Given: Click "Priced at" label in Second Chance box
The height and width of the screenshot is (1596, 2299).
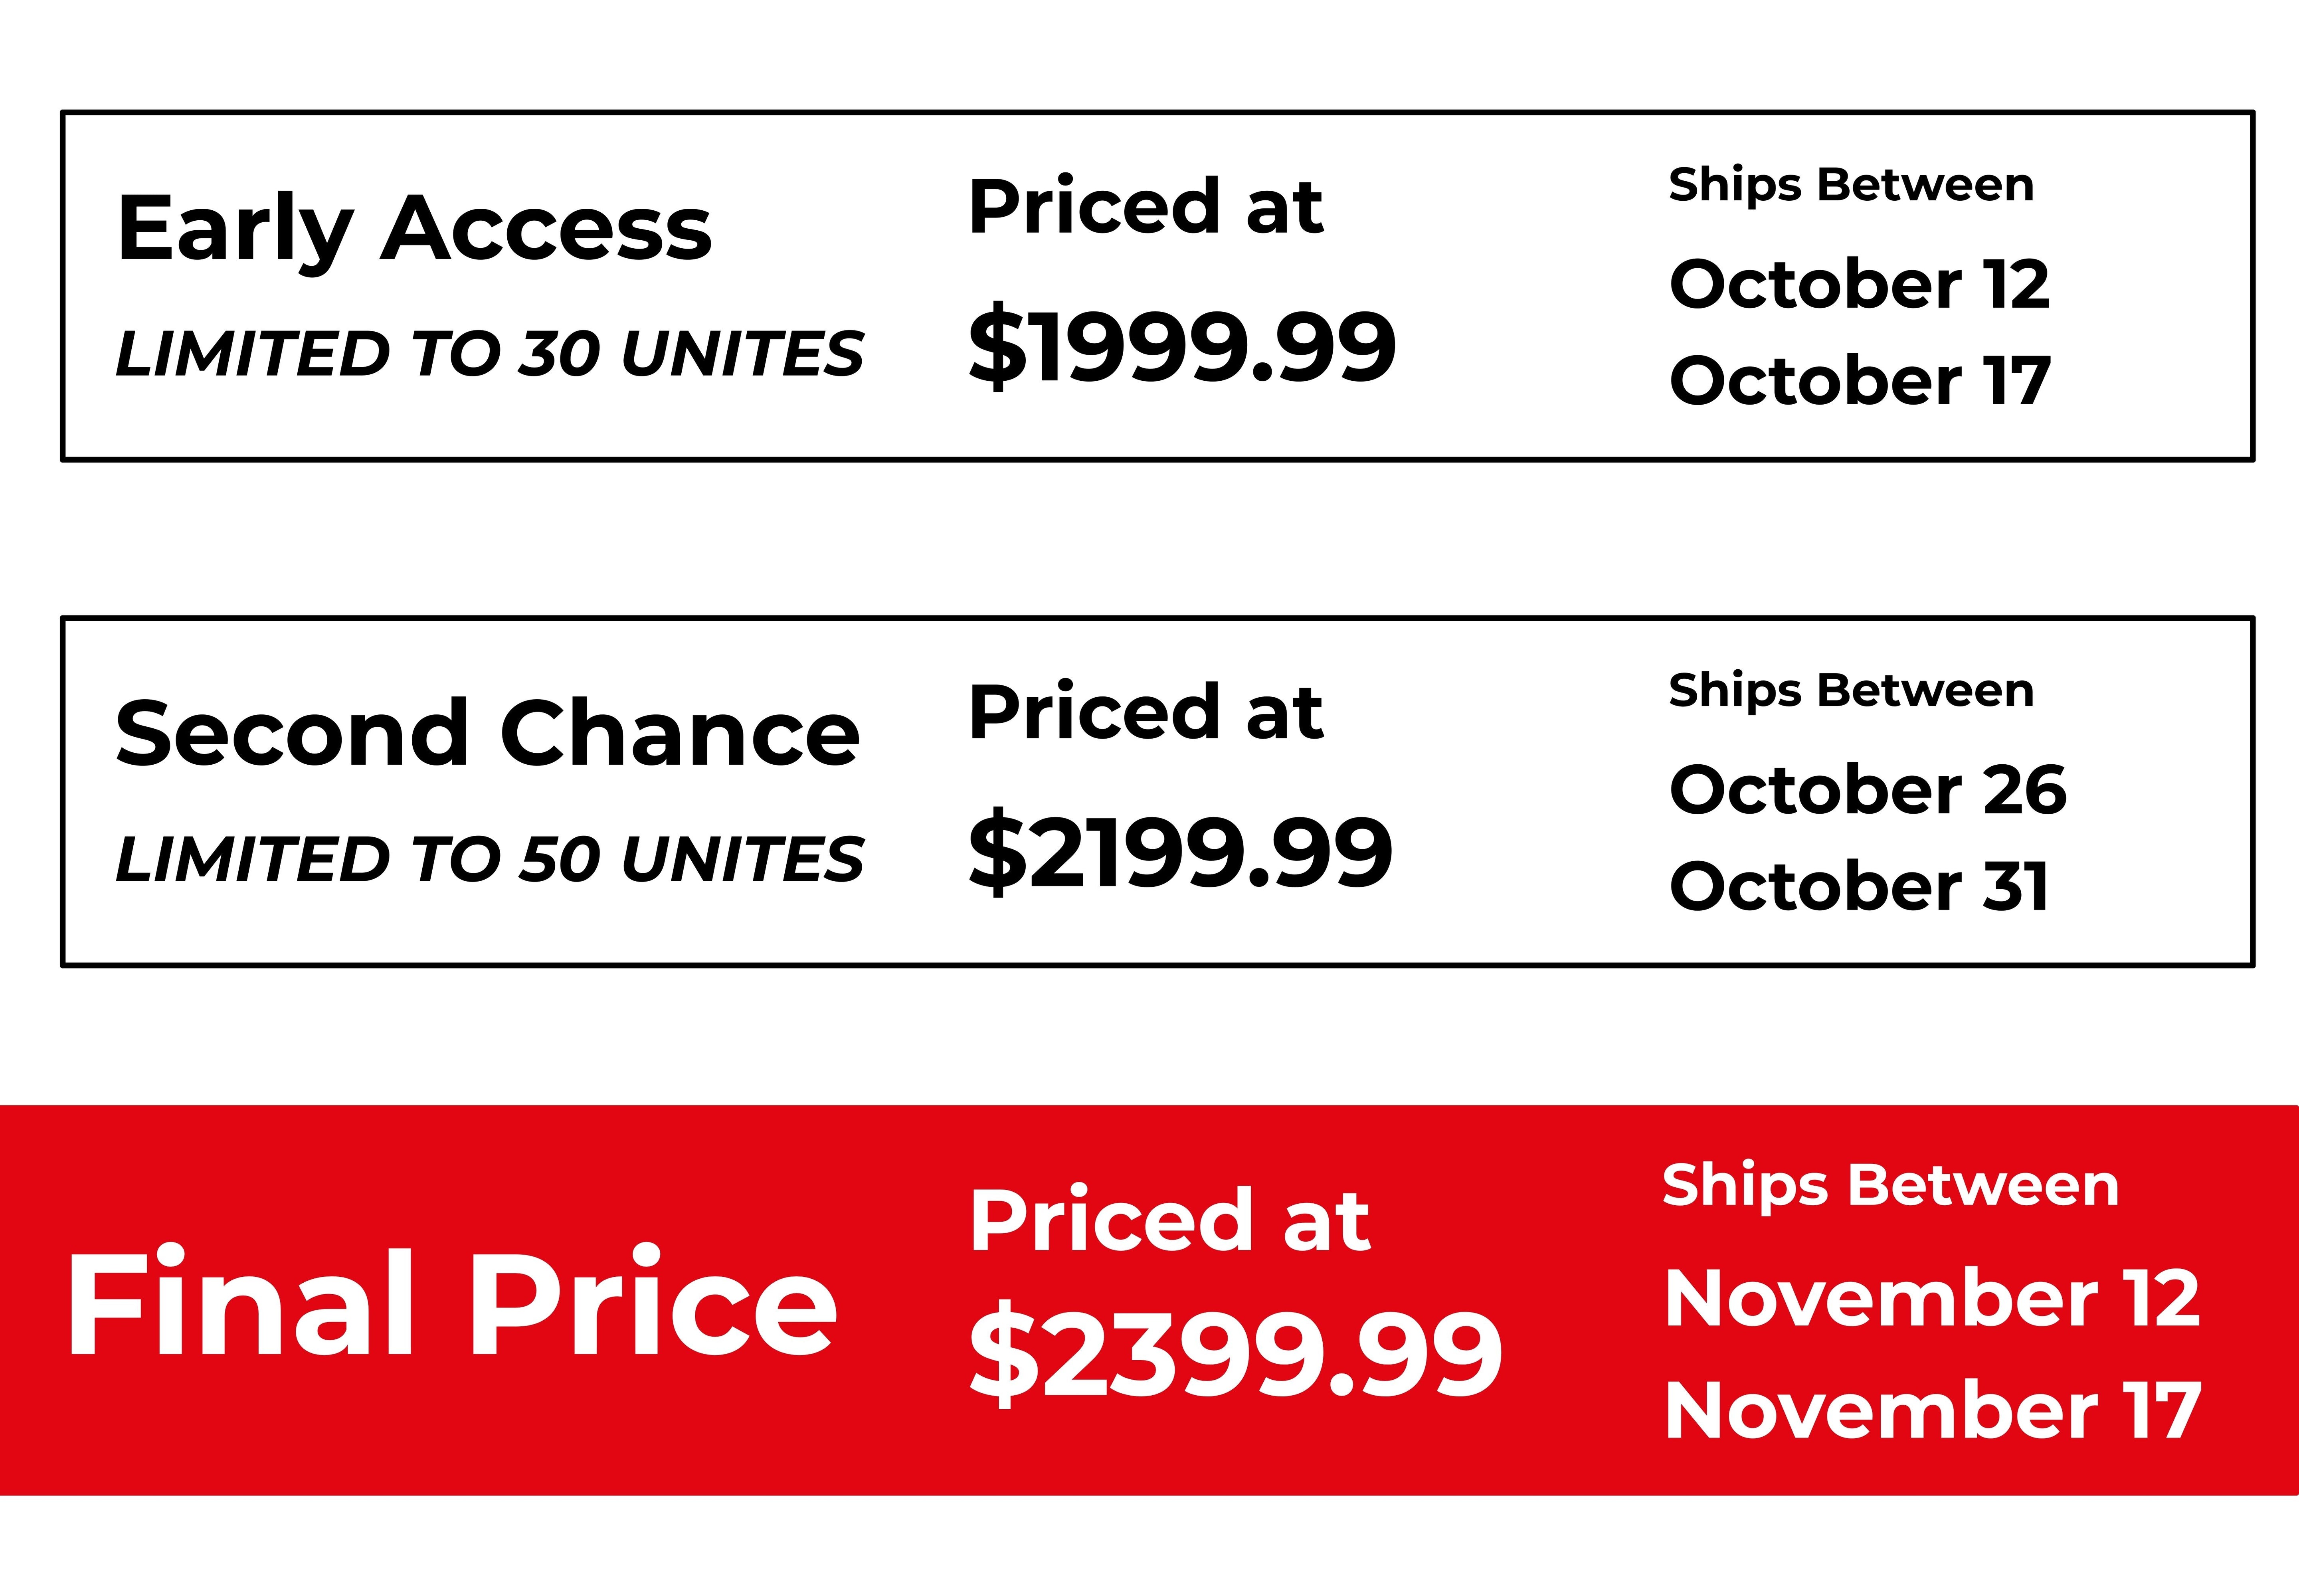Looking at the screenshot, I should coord(1145,713).
